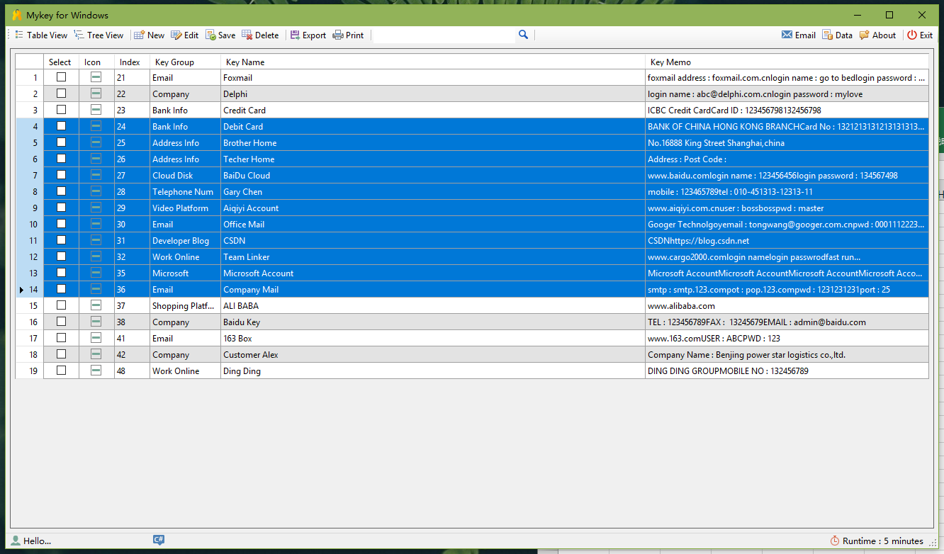Image resolution: width=944 pixels, height=554 pixels.
Task: Tick the checkbox for CSDN row
Action: click(61, 240)
